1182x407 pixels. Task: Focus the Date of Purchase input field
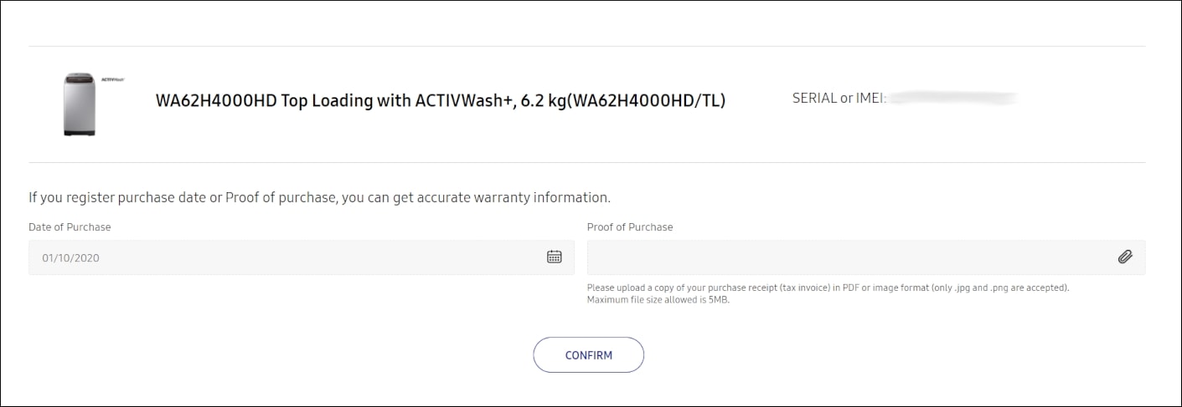tap(302, 257)
